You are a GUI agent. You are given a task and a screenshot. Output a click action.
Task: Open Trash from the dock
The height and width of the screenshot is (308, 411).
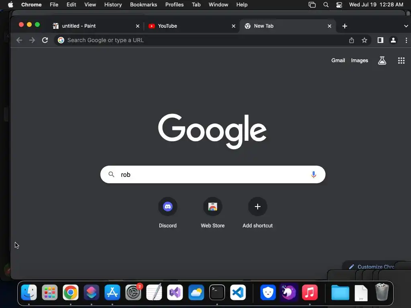(x=382, y=292)
